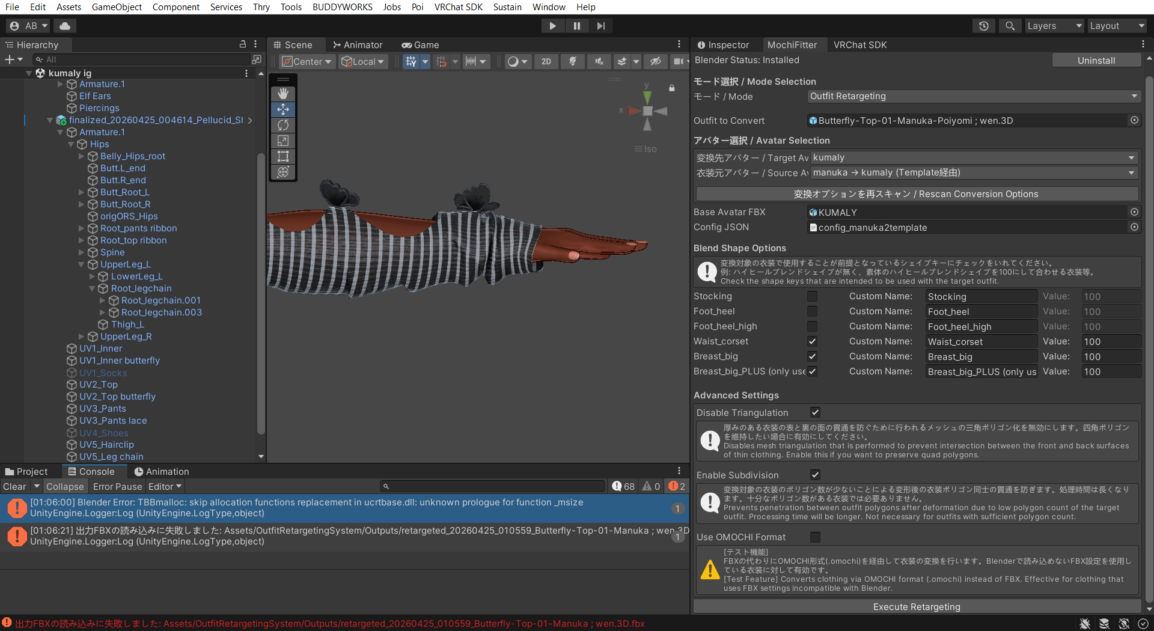This screenshot has height=631, width=1154.
Task: Uncheck the Breast_big checkbox
Action: 812,356
